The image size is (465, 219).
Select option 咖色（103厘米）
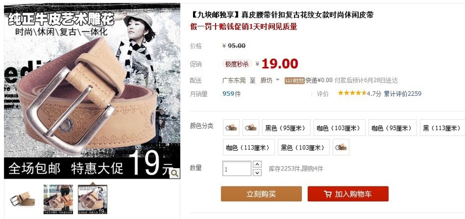[339, 128]
